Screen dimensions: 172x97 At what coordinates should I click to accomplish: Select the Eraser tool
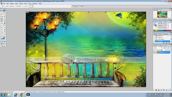(2, 23)
